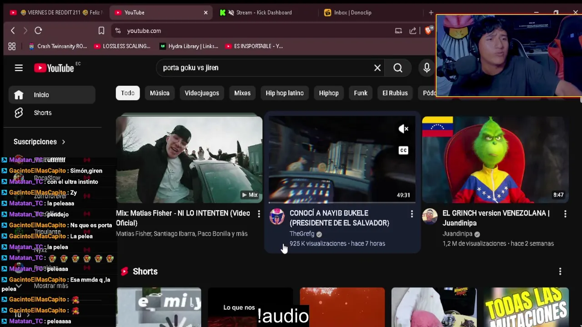The width and height of the screenshot is (582, 327).
Task: Reload the current page
Action: point(38,30)
